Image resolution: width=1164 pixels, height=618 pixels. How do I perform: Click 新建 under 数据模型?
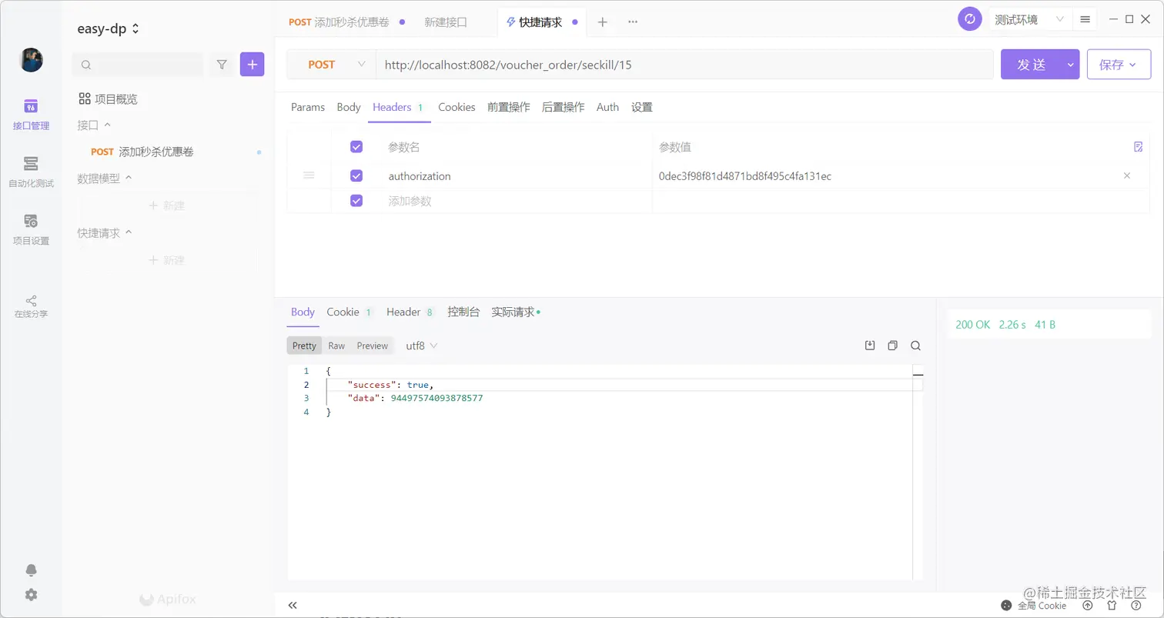166,205
